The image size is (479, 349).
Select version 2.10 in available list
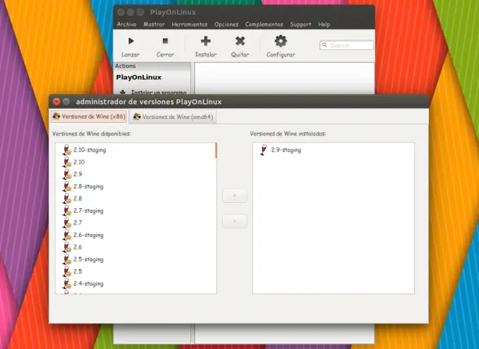pyautogui.click(x=79, y=162)
